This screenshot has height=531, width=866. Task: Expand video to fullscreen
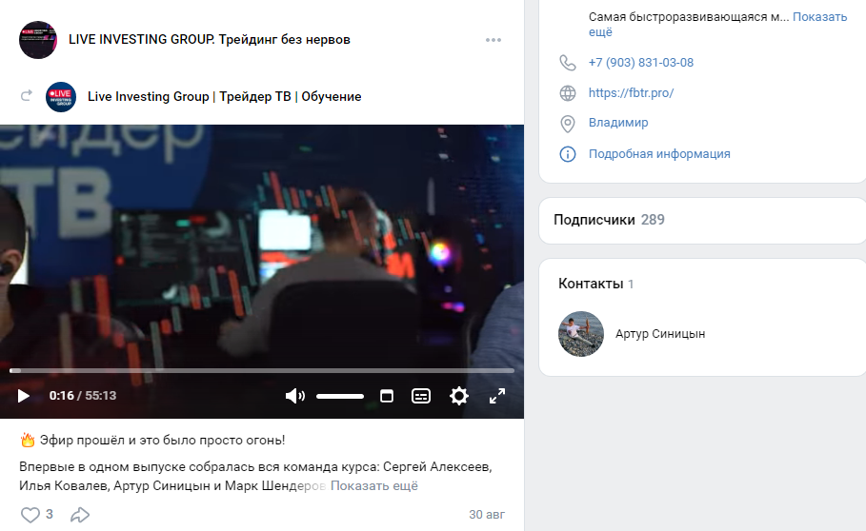(497, 396)
